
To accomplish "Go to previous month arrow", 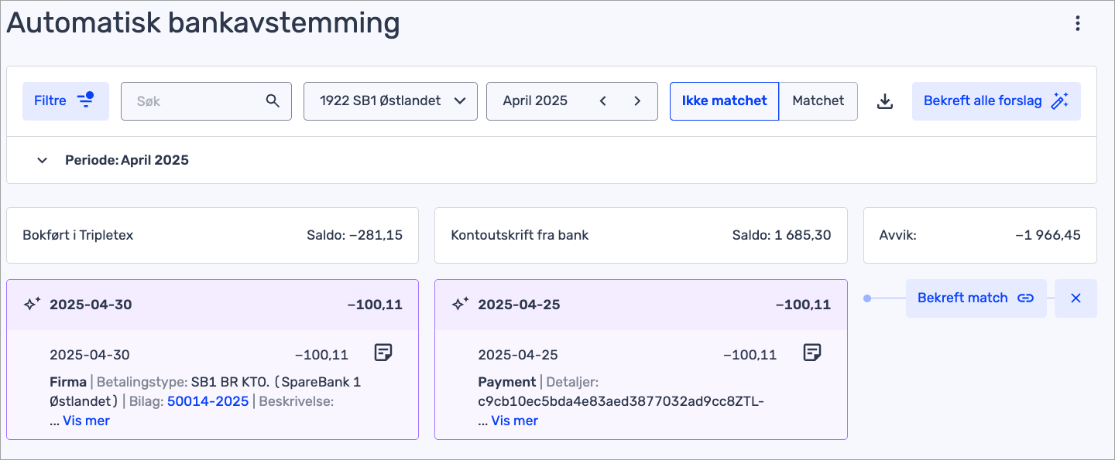I will click(603, 101).
